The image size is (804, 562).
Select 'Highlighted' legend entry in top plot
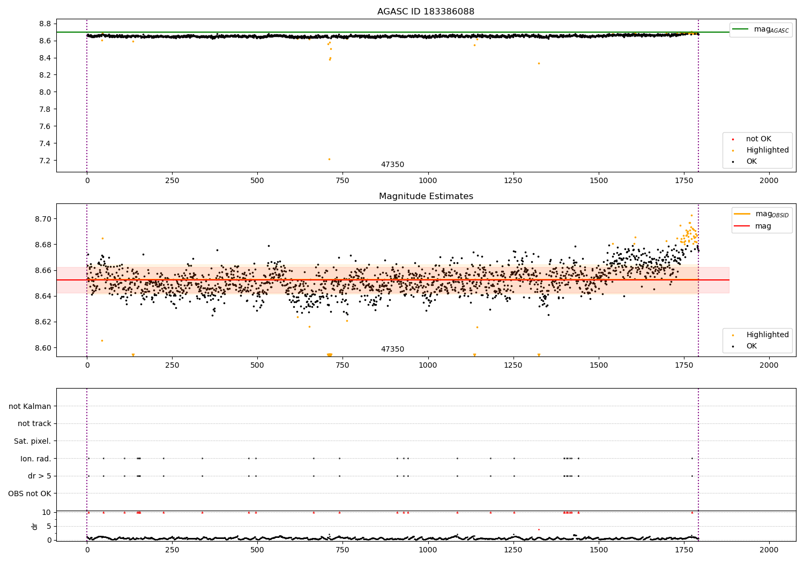click(768, 150)
